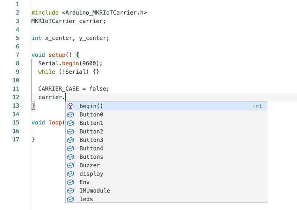Click on CARRIER_CASE in line 11
The image size is (297, 210).
(x=58, y=89)
